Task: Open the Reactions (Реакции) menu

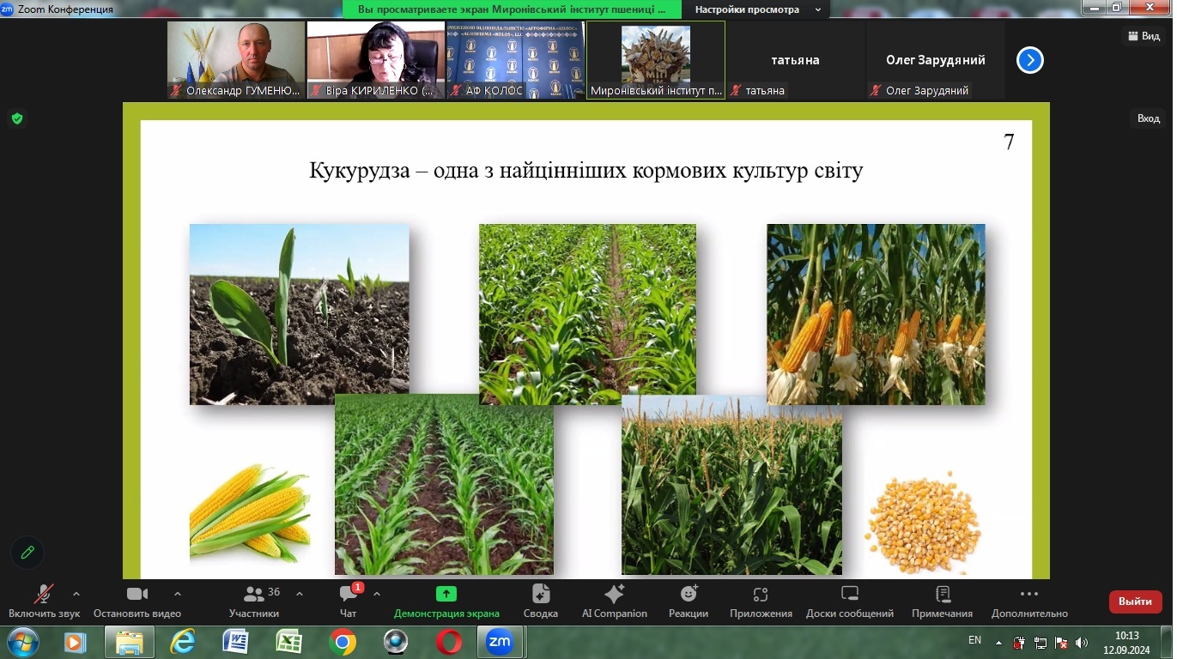Action: [x=689, y=601]
